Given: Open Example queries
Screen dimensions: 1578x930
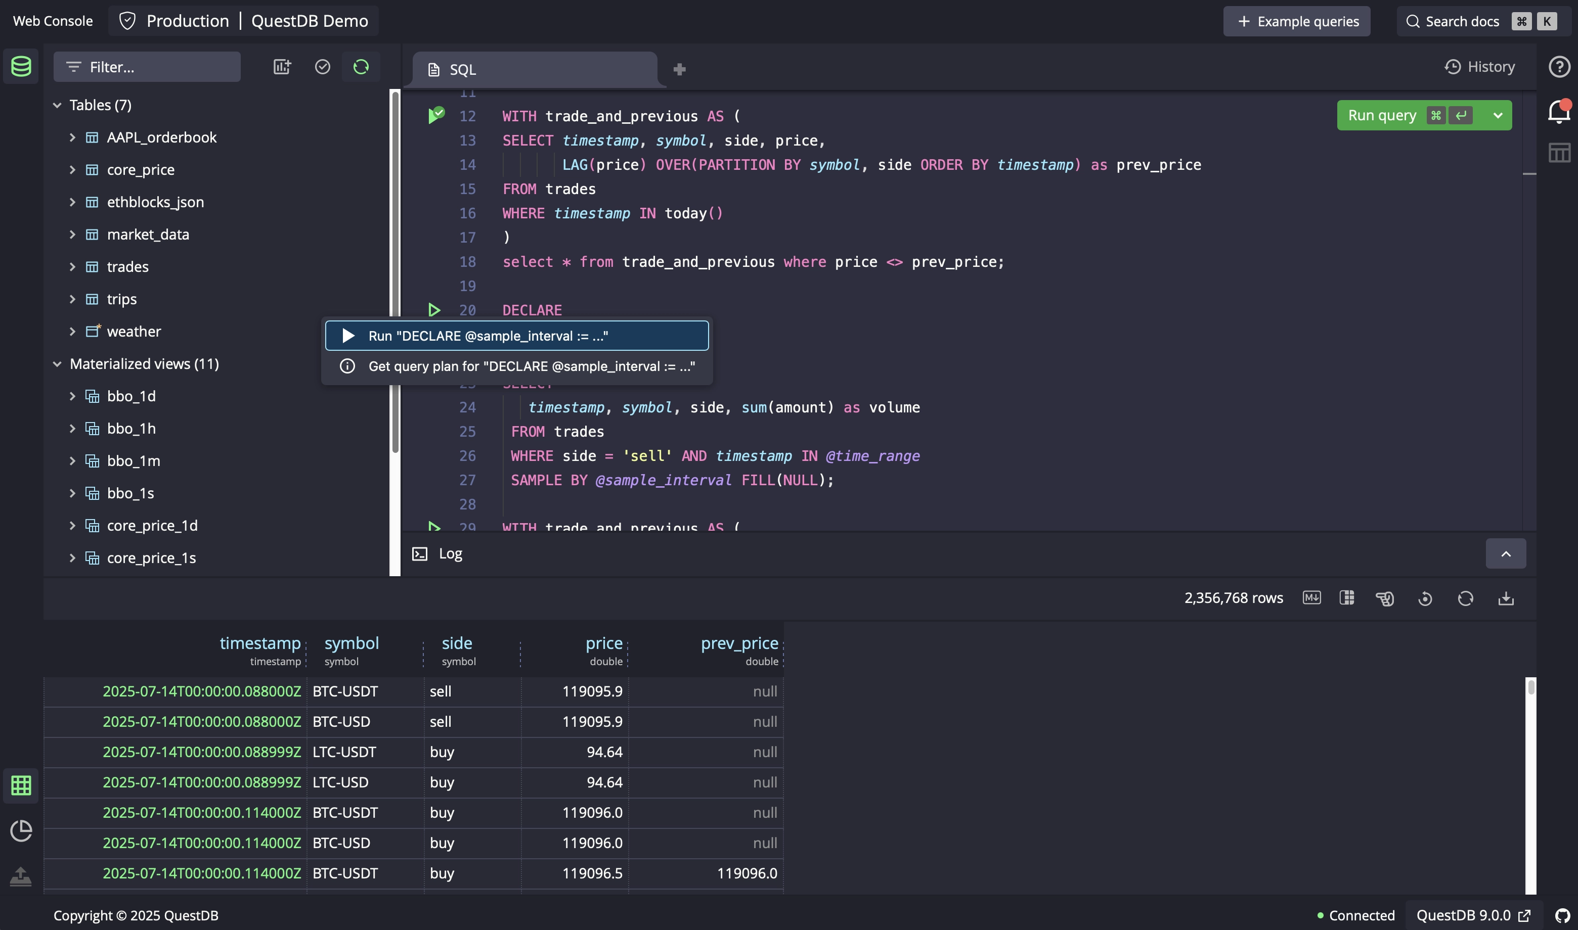Looking at the screenshot, I should pos(1296,21).
